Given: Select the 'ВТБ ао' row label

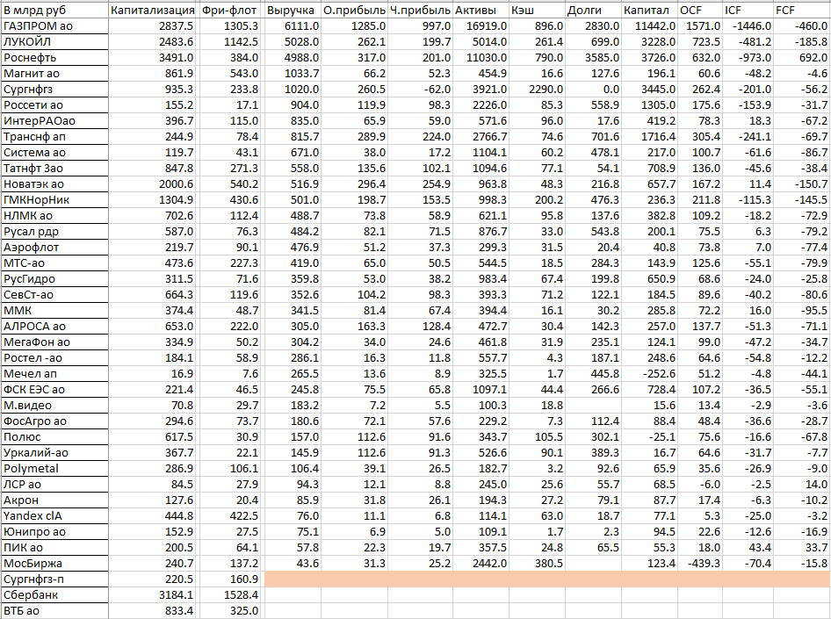Looking at the screenshot, I should (54, 611).
